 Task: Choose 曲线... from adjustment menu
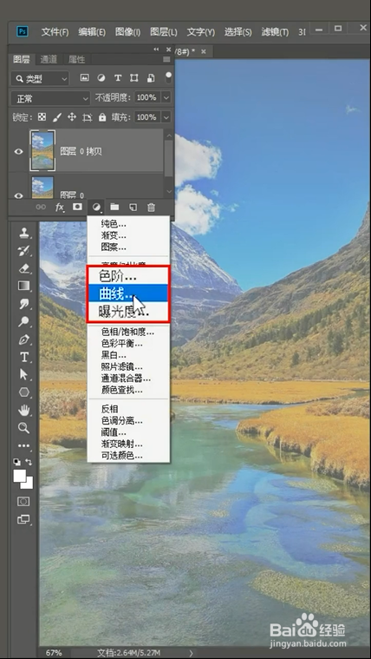pos(127,294)
